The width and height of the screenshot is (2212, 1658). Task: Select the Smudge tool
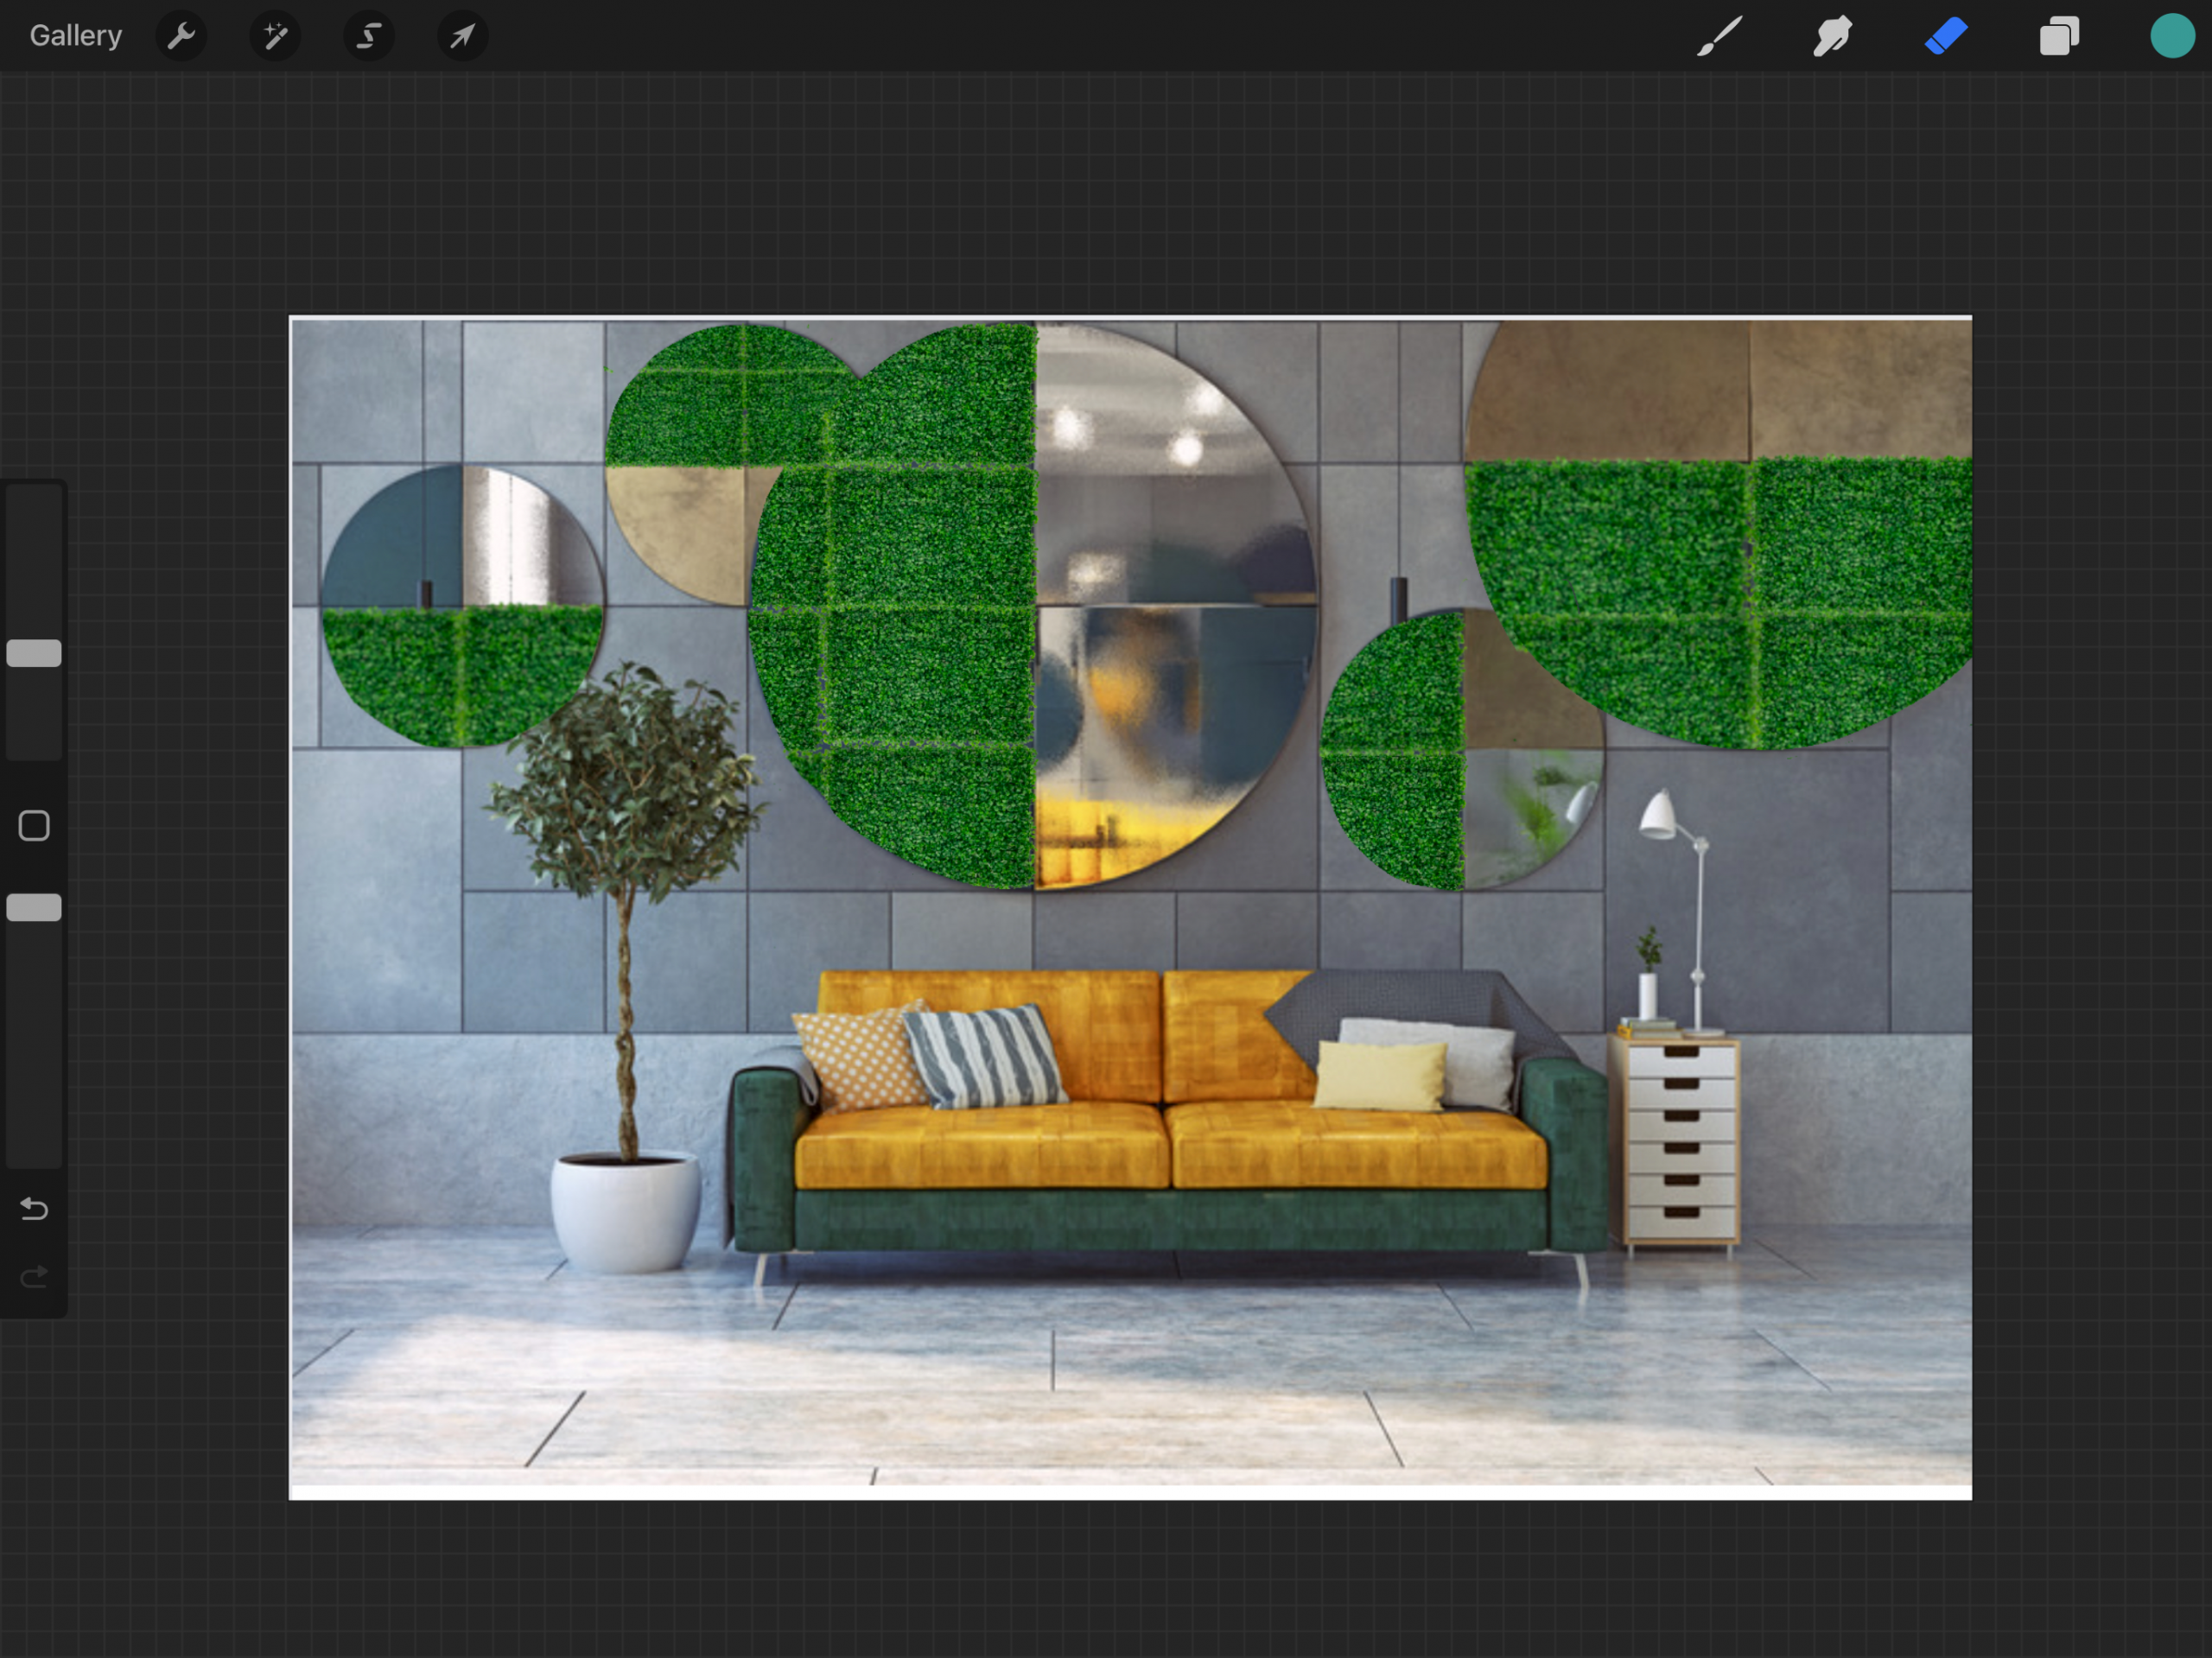1832,37
